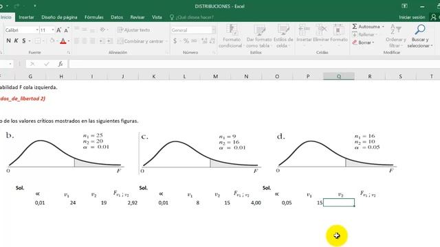Open ribbon display options icon
440x247 pixels.
(x=404, y=6)
